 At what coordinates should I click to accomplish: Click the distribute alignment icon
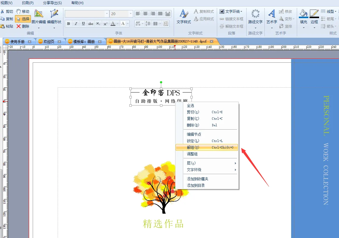pyautogui.click(x=167, y=14)
